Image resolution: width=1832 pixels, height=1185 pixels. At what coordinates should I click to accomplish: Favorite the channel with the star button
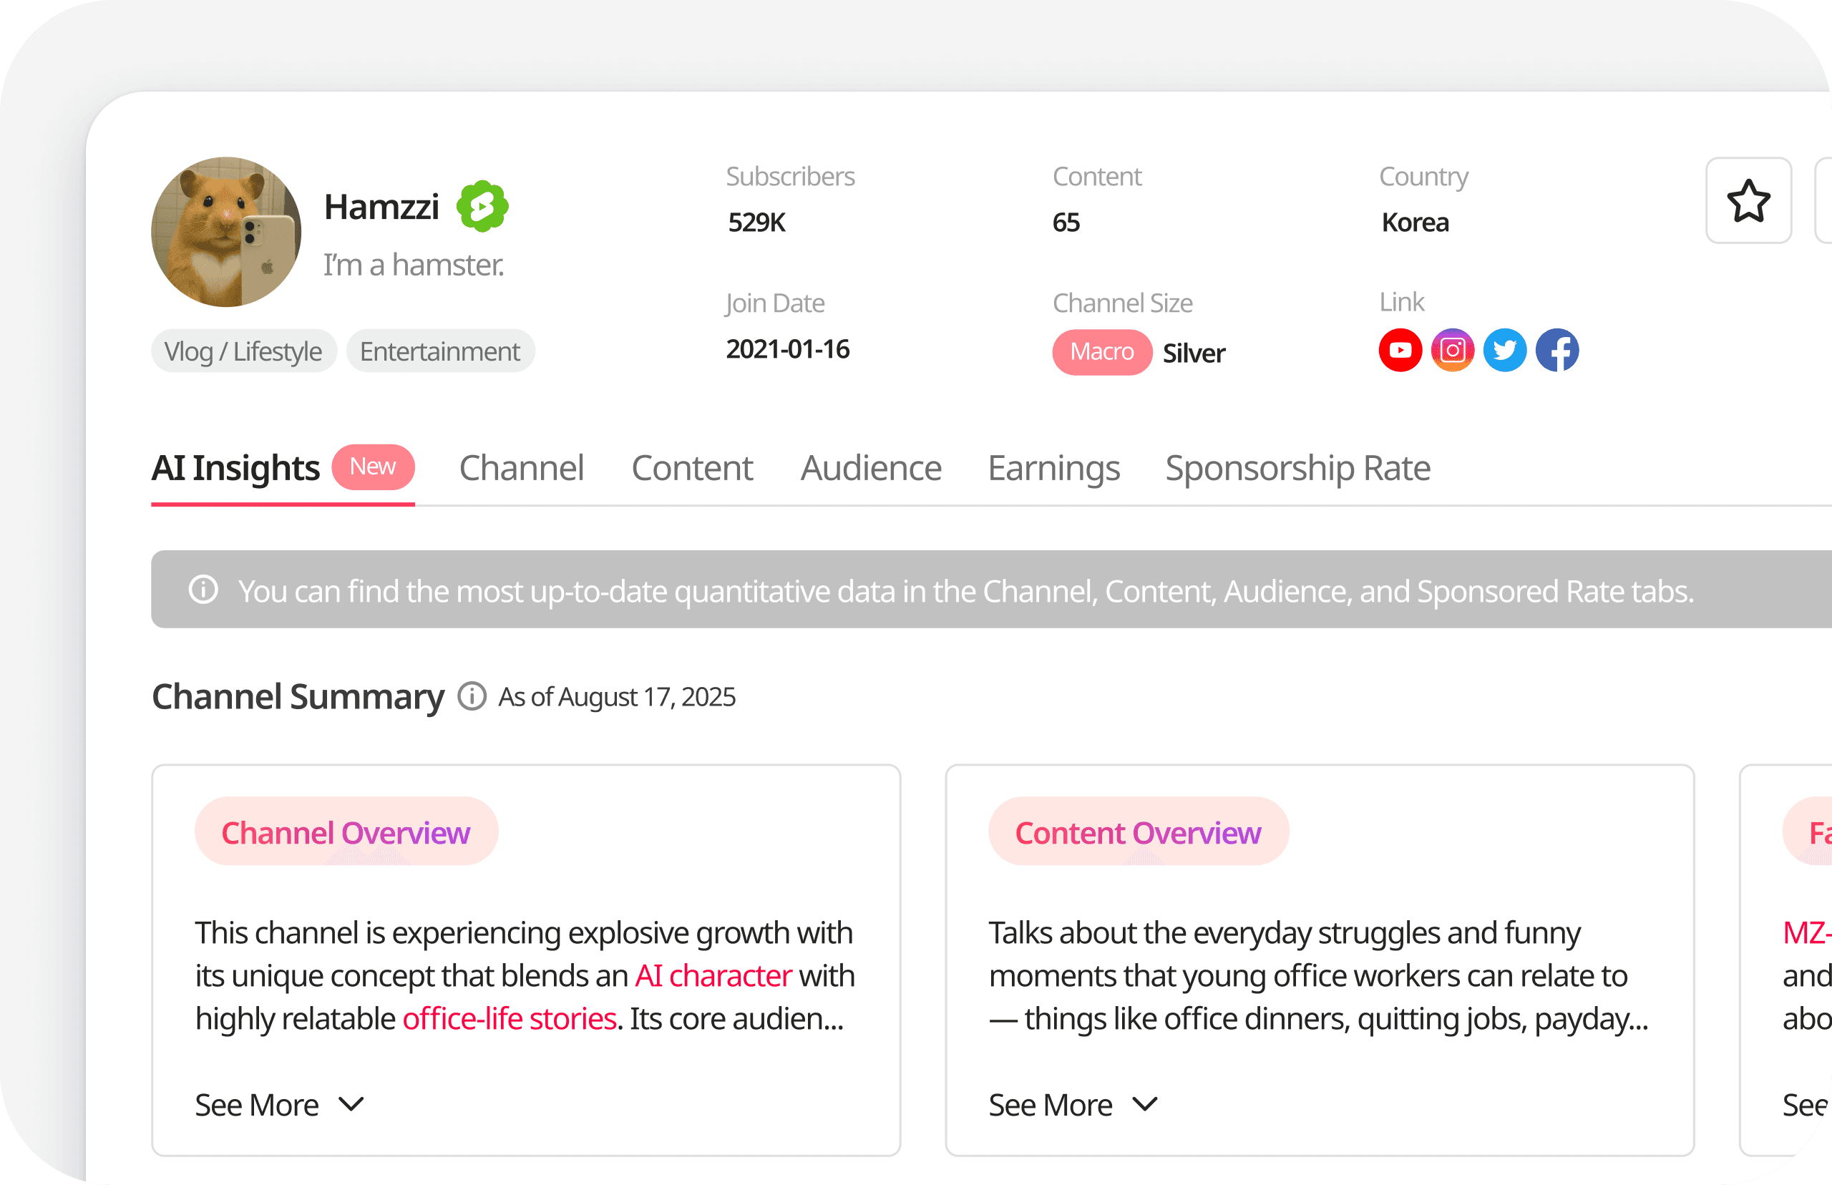pyautogui.click(x=1748, y=201)
